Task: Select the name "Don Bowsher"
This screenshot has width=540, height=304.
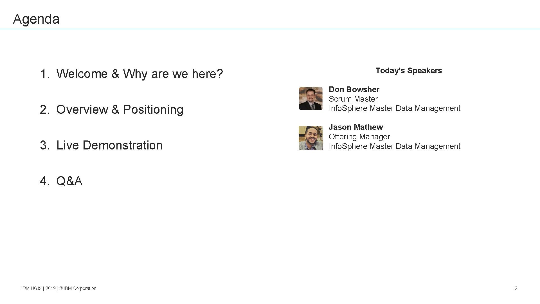Action: 354,90
